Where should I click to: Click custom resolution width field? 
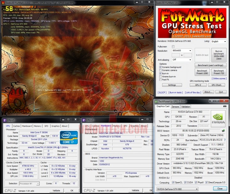tap(176, 55)
